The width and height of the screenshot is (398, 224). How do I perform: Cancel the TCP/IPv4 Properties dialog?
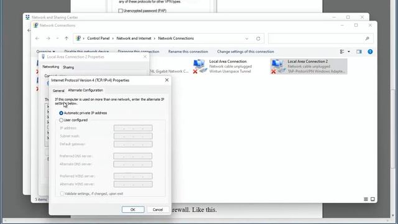point(157,210)
